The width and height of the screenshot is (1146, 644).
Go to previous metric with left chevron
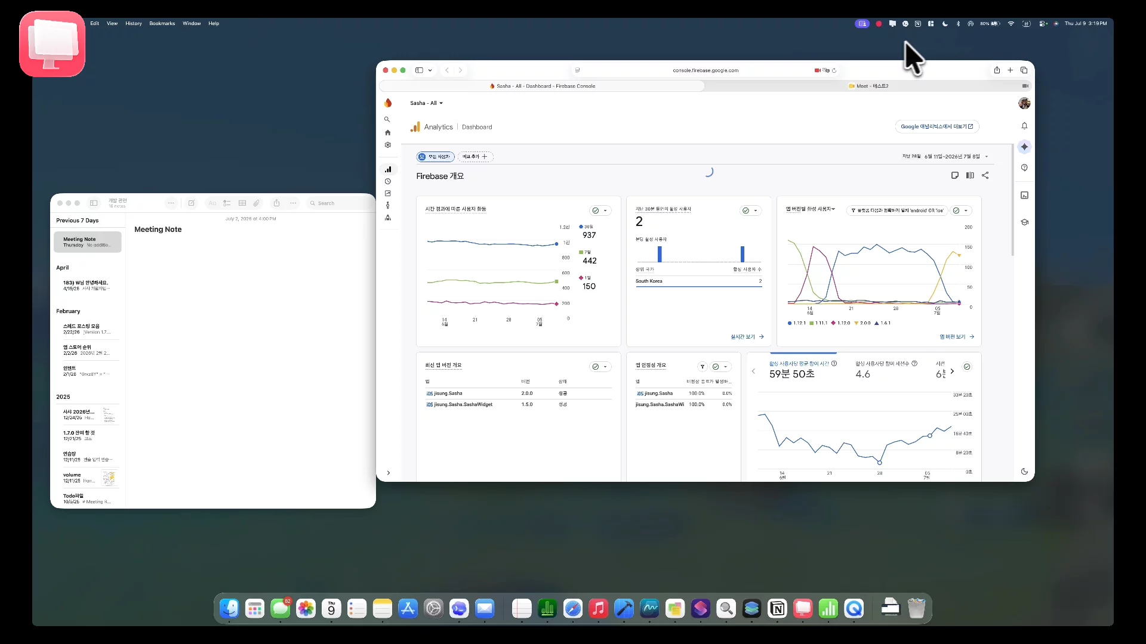pyautogui.click(x=753, y=371)
